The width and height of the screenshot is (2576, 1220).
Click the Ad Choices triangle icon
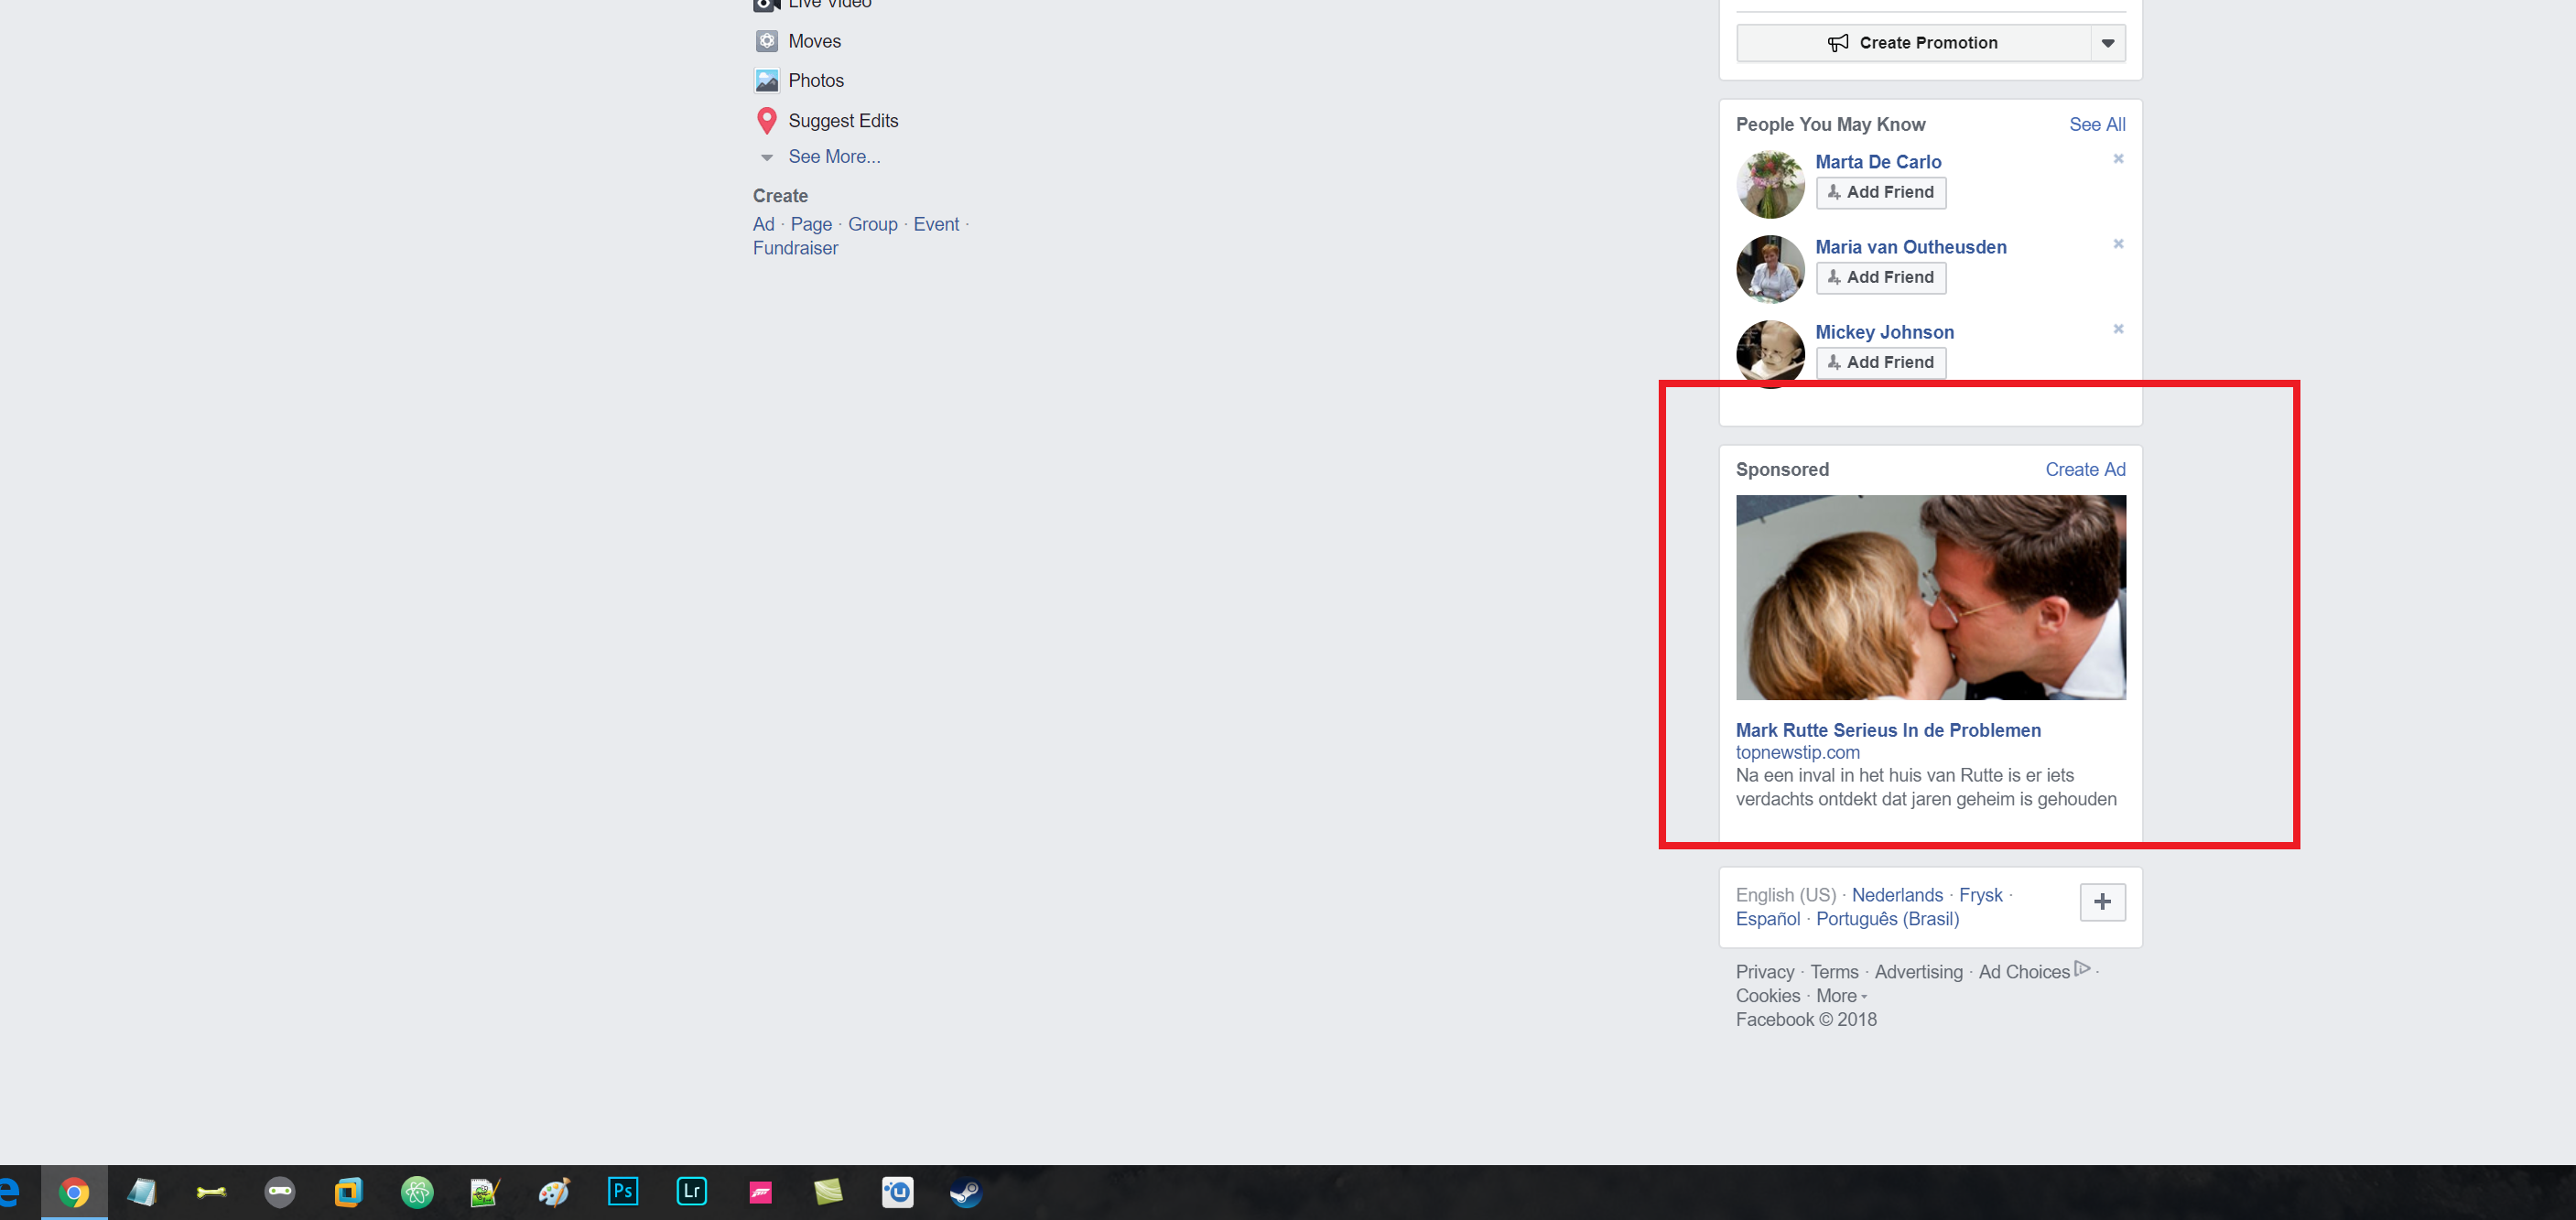[2082, 969]
